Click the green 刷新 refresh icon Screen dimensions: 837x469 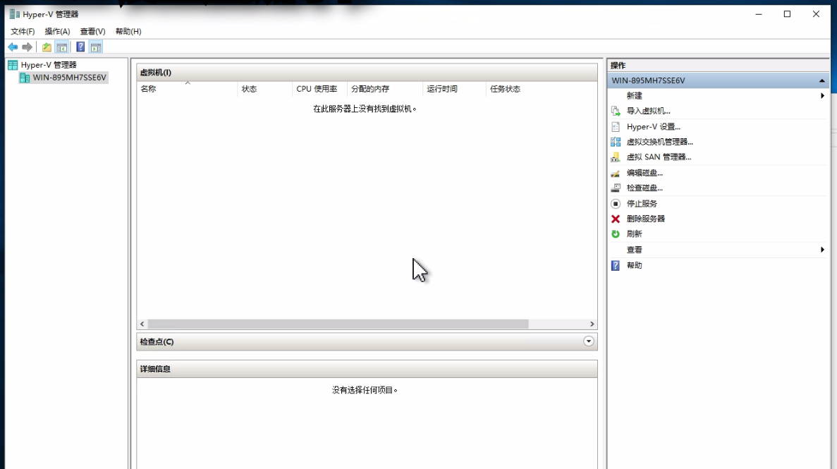616,234
